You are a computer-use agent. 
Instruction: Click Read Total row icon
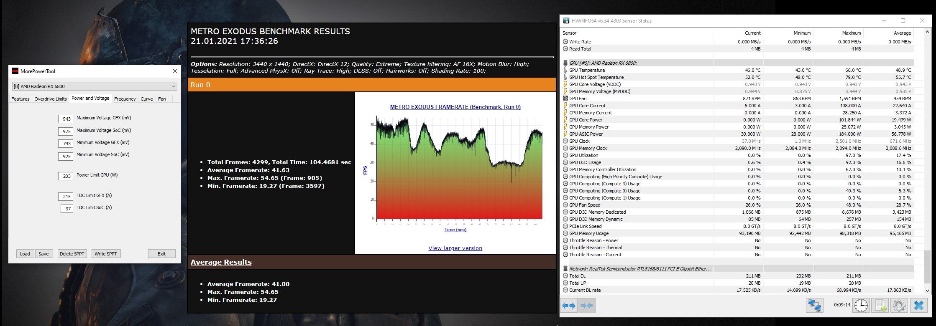(x=565, y=49)
